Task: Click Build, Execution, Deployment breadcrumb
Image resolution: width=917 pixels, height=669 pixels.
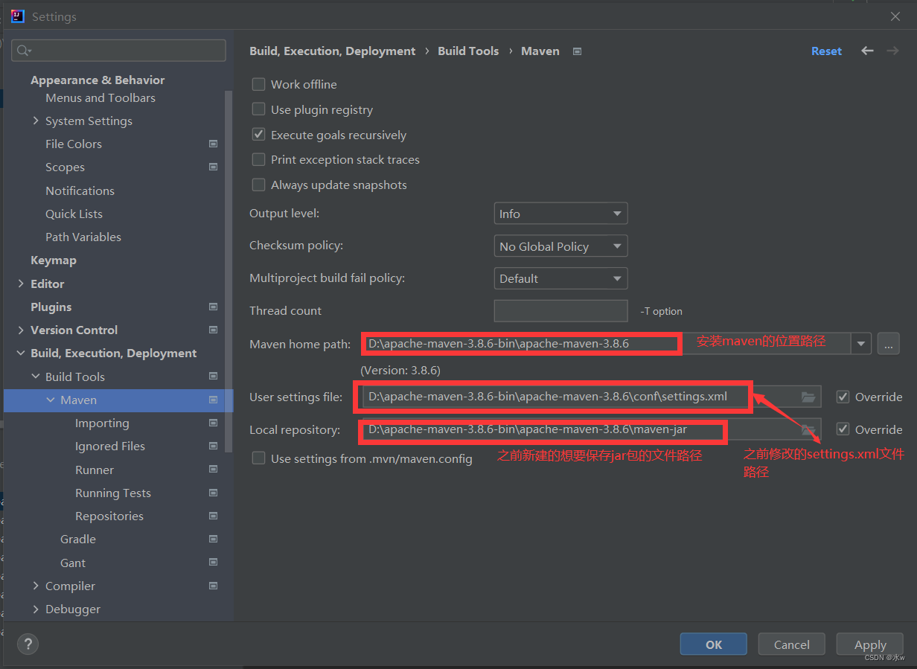Action: click(x=333, y=51)
